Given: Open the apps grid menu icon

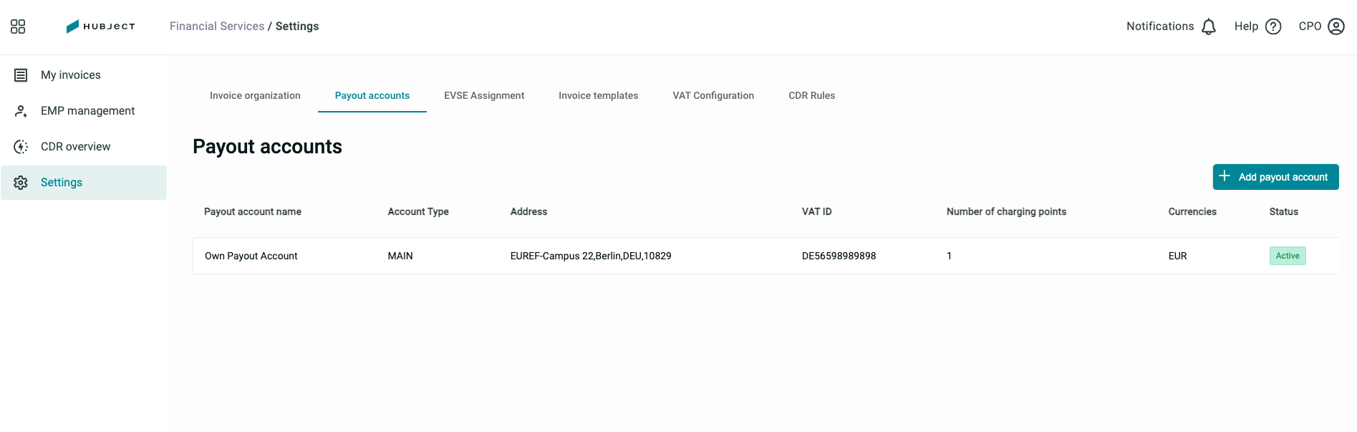Looking at the screenshot, I should pos(18,27).
